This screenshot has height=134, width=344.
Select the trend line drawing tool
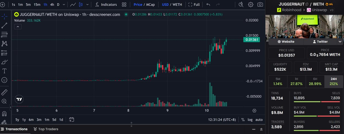click(x=4, y=25)
